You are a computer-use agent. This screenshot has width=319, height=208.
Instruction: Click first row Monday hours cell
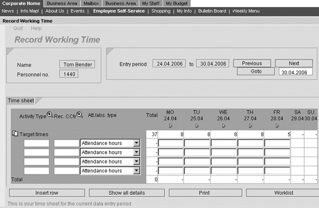[x=171, y=143]
